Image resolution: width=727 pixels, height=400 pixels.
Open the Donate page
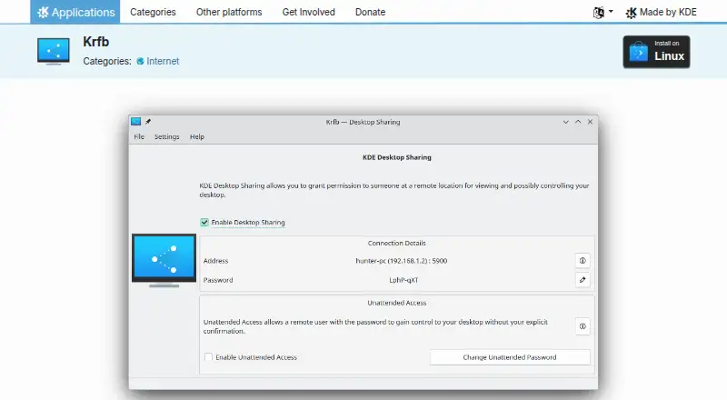(370, 12)
